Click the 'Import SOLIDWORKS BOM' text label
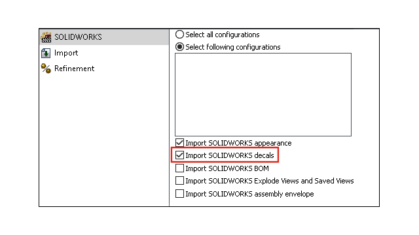 227,168
